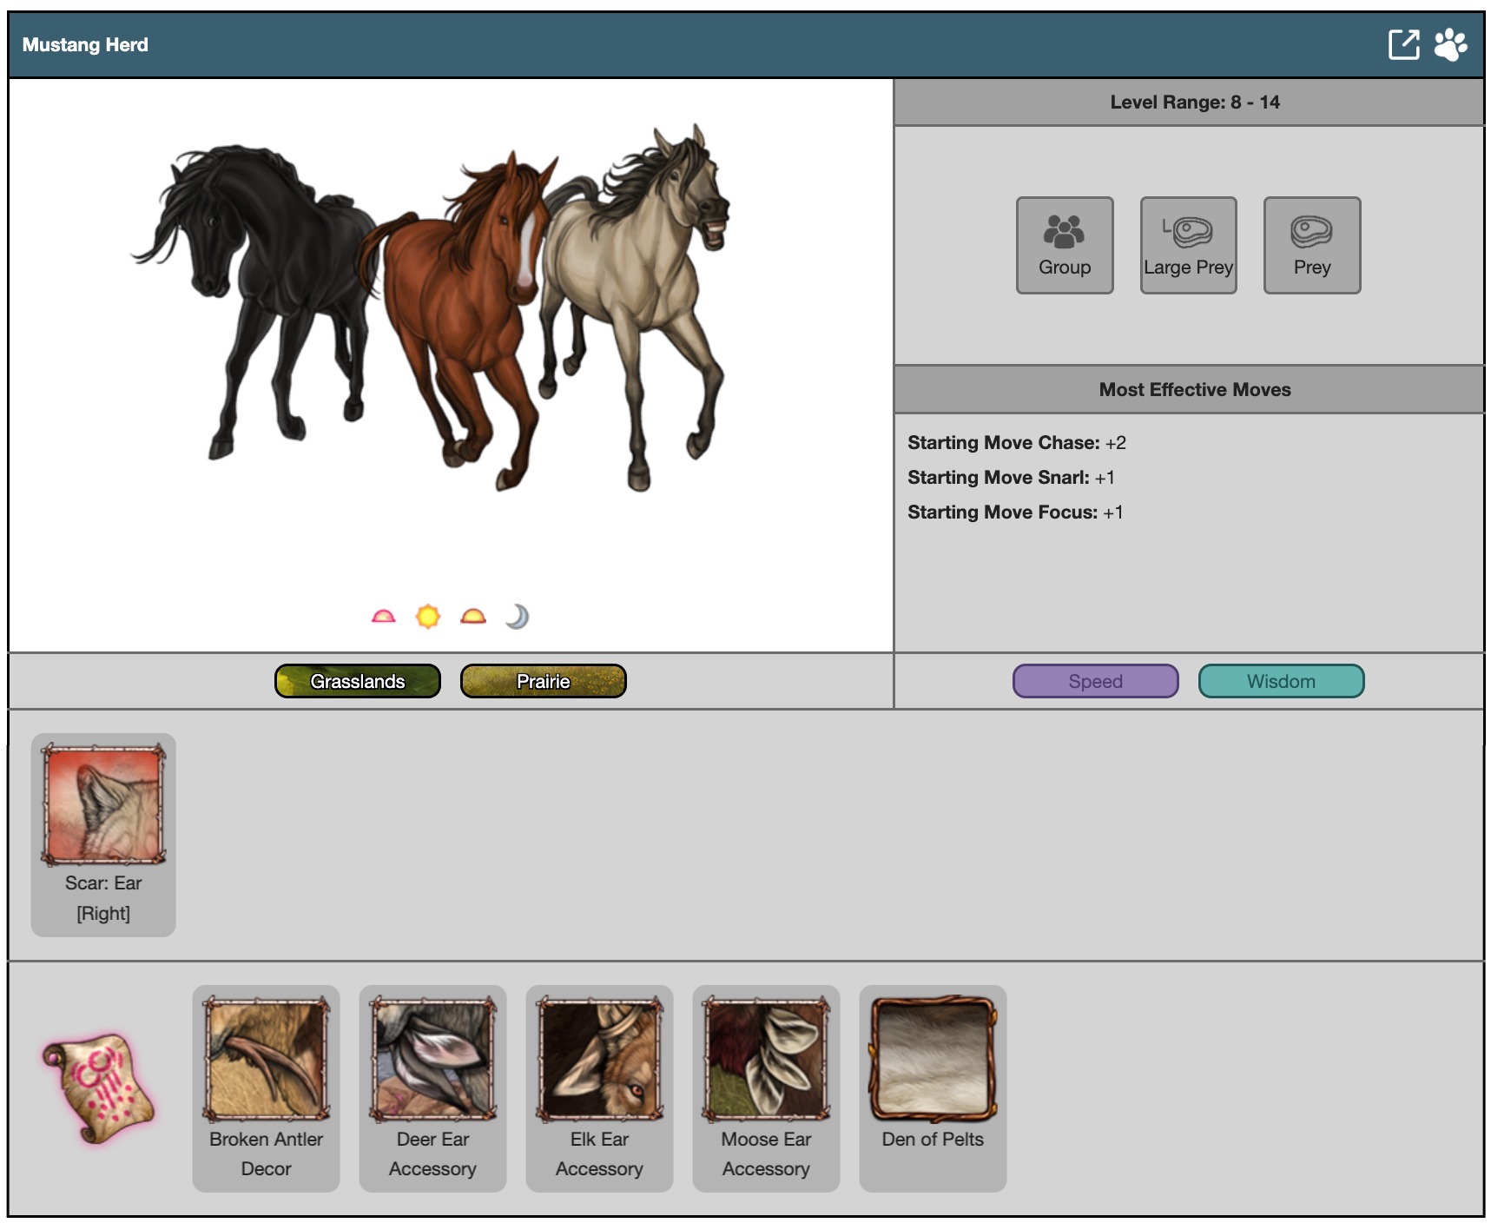Open the Grasslands biome tag
Viewport: 1491px width, 1223px height.
(358, 681)
